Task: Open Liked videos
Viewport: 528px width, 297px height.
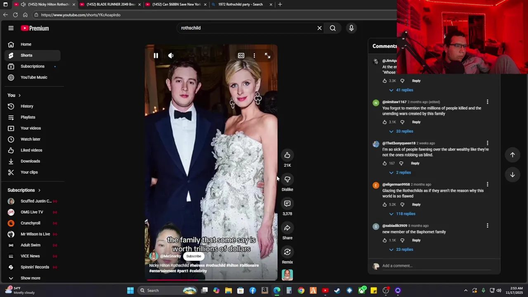Action: 32,150
